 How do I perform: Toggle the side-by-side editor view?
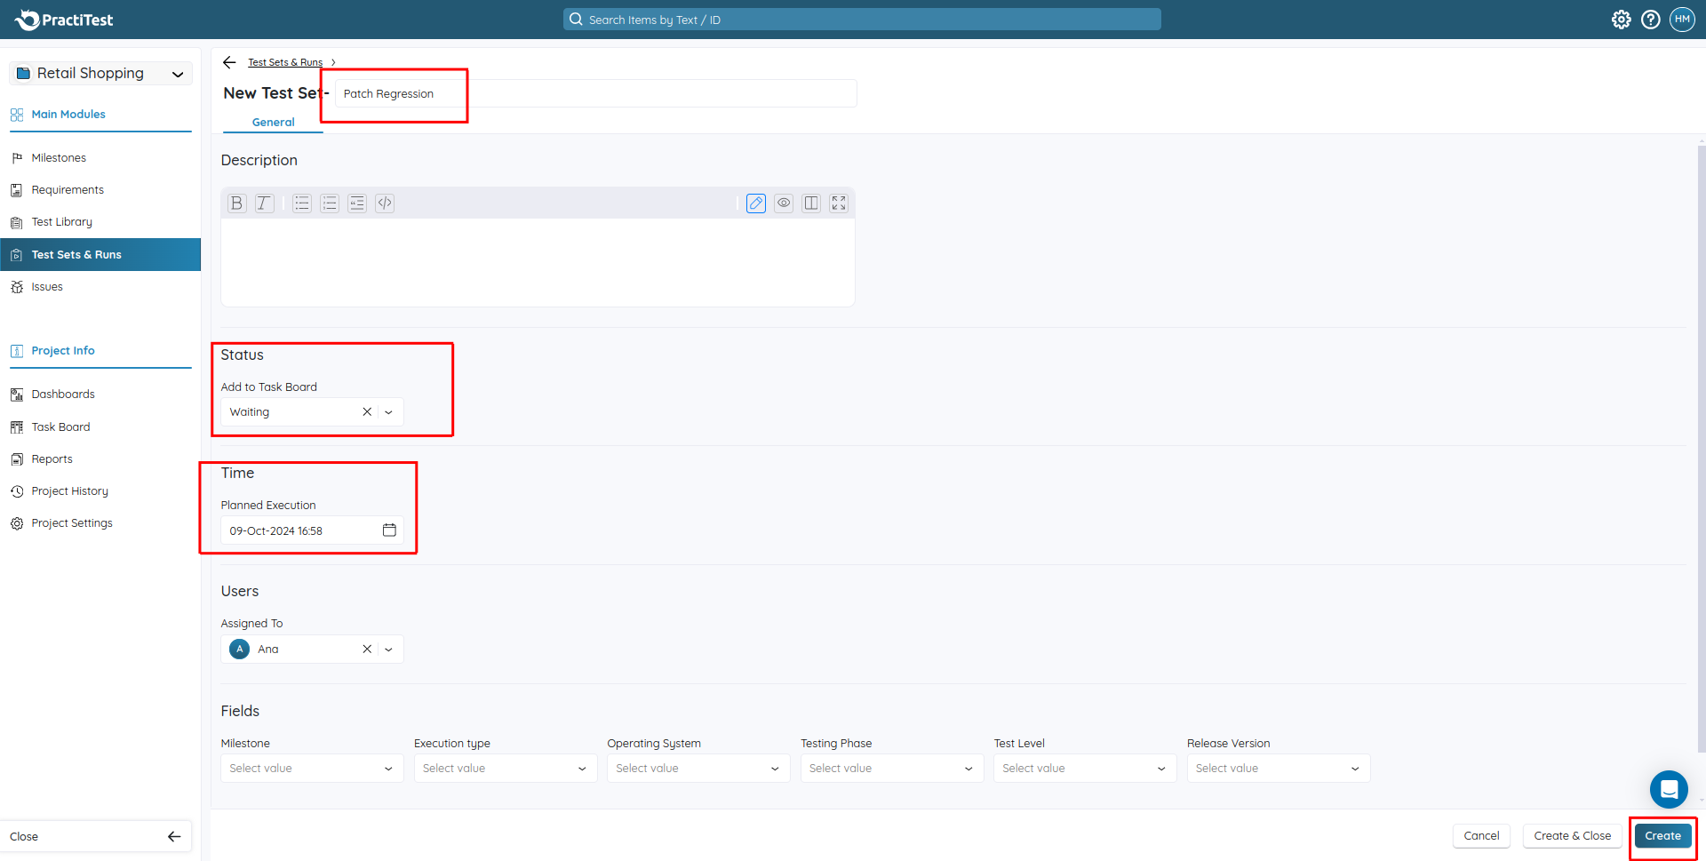point(810,203)
